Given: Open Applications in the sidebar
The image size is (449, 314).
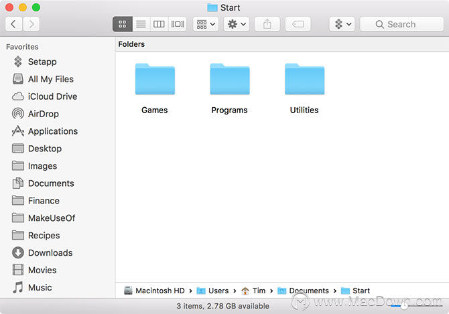Looking at the screenshot, I should coord(45,131).
